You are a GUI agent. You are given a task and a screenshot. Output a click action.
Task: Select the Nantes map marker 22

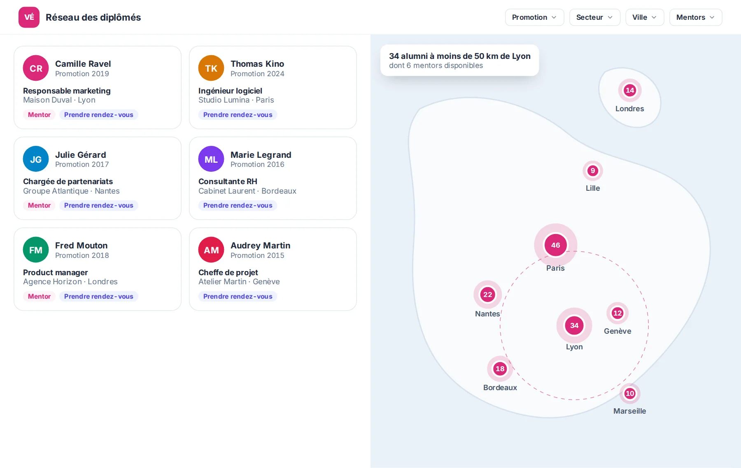coord(488,295)
